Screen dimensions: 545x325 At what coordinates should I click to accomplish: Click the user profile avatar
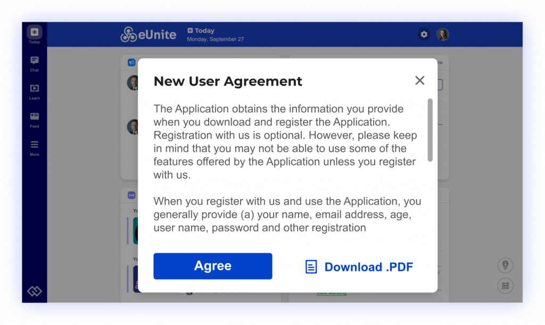(443, 35)
